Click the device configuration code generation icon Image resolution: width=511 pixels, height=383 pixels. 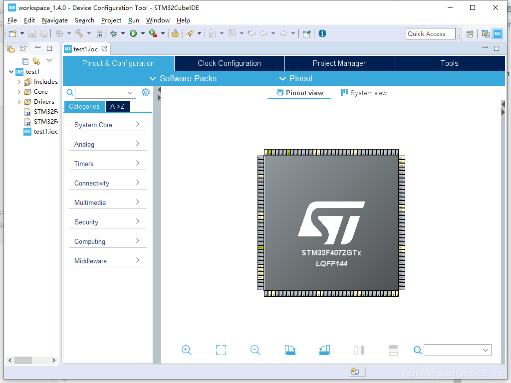tap(175, 33)
